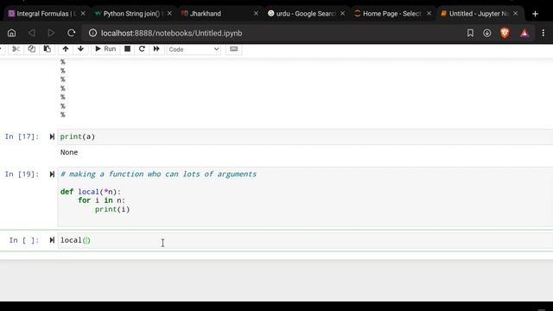Open the Brave Shields lion icon
The width and height of the screenshot is (553, 311).
[505, 33]
